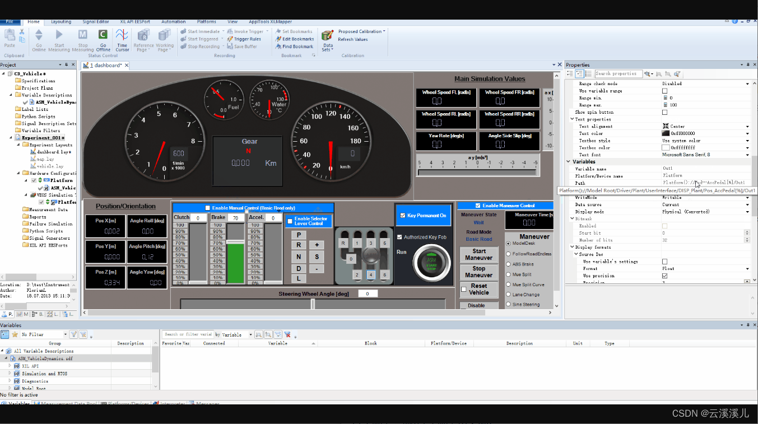Viewport: 758px width, 424px height.
Task: Open the Display mode dropdown
Action: tap(747, 212)
